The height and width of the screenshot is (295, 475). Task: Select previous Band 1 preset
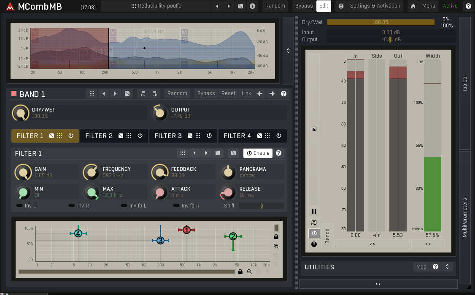pos(104,94)
